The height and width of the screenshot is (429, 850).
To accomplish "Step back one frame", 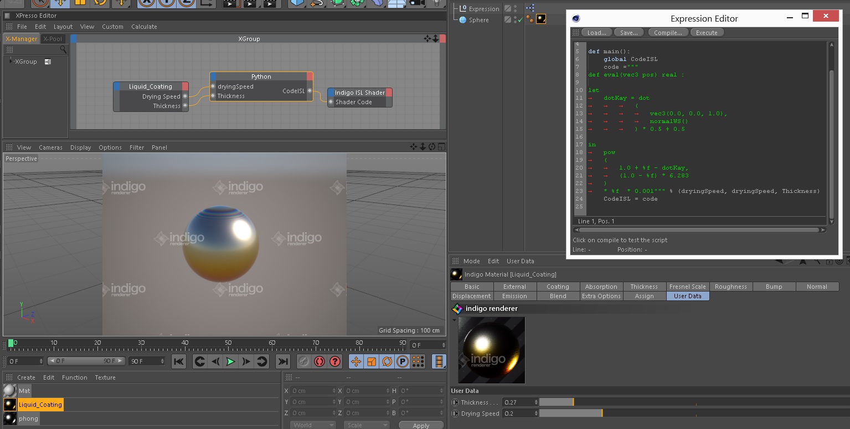I will coord(215,362).
